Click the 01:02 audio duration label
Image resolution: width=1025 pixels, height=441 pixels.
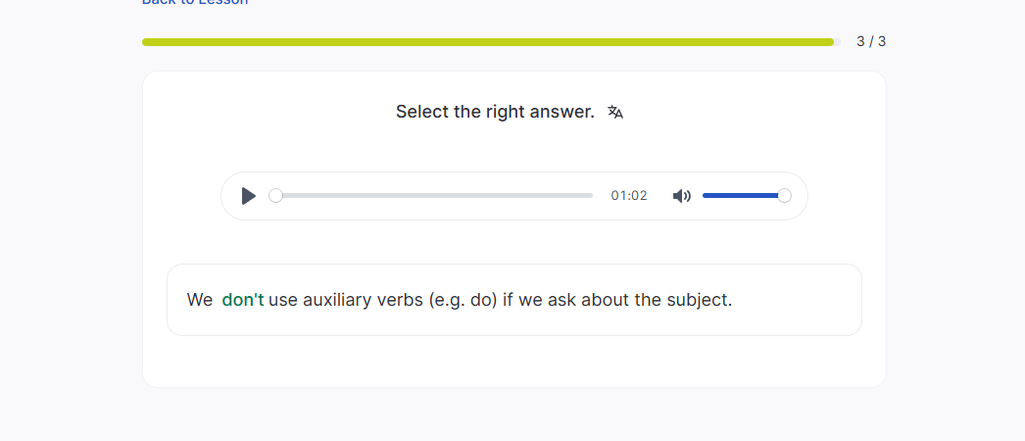pyautogui.click(x=629, y=196)
